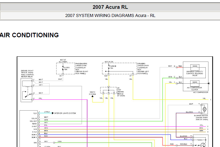
Task: Click the GRY wire label at relay pin 2
Action: 41,85
